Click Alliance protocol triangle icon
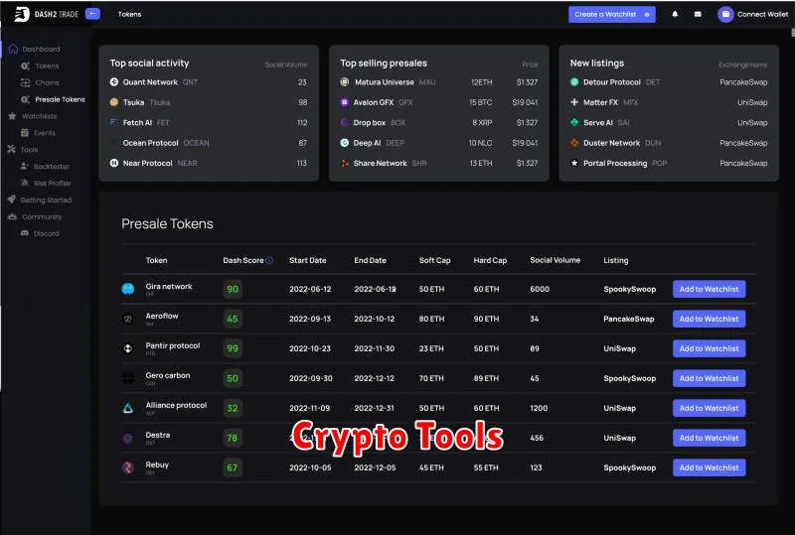Viewport: 795px width, 535px height. point(128,408)
